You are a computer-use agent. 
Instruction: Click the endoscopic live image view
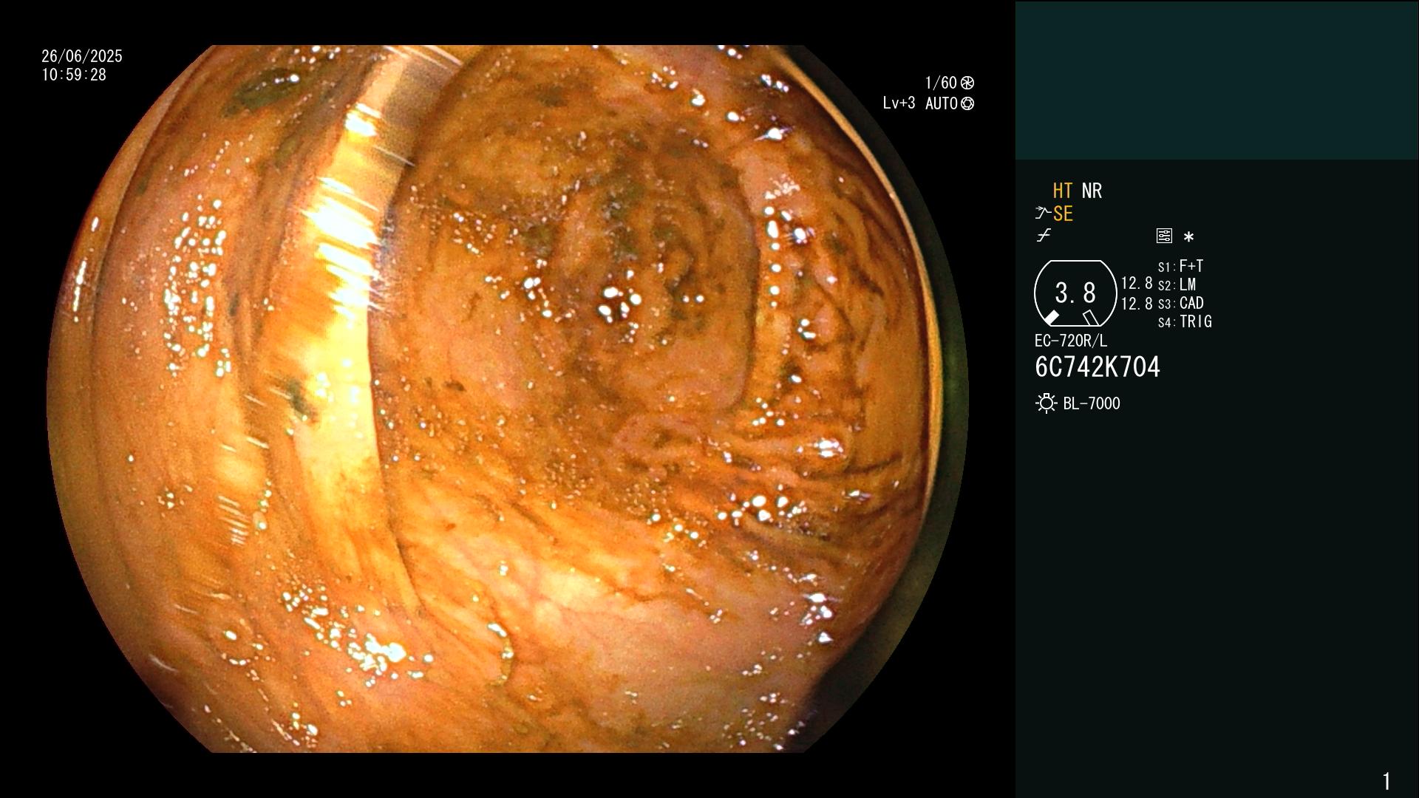[508, 399]
